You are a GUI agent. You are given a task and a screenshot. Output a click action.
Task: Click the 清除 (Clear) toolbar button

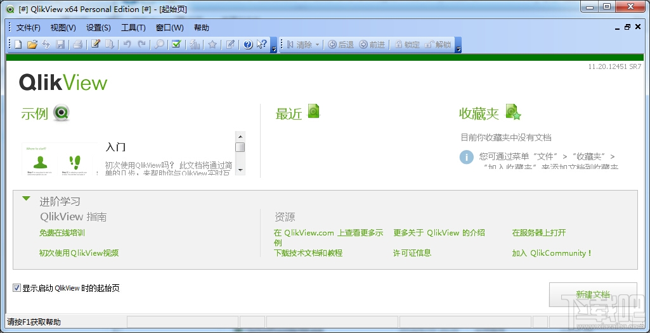[300, 45]
